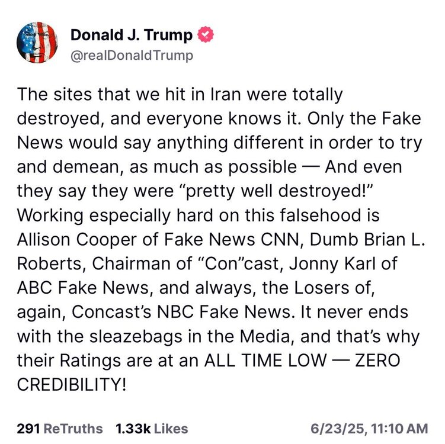Click the 291 count number
Viewport: 445px width, 444px height.
click(28, 429)
